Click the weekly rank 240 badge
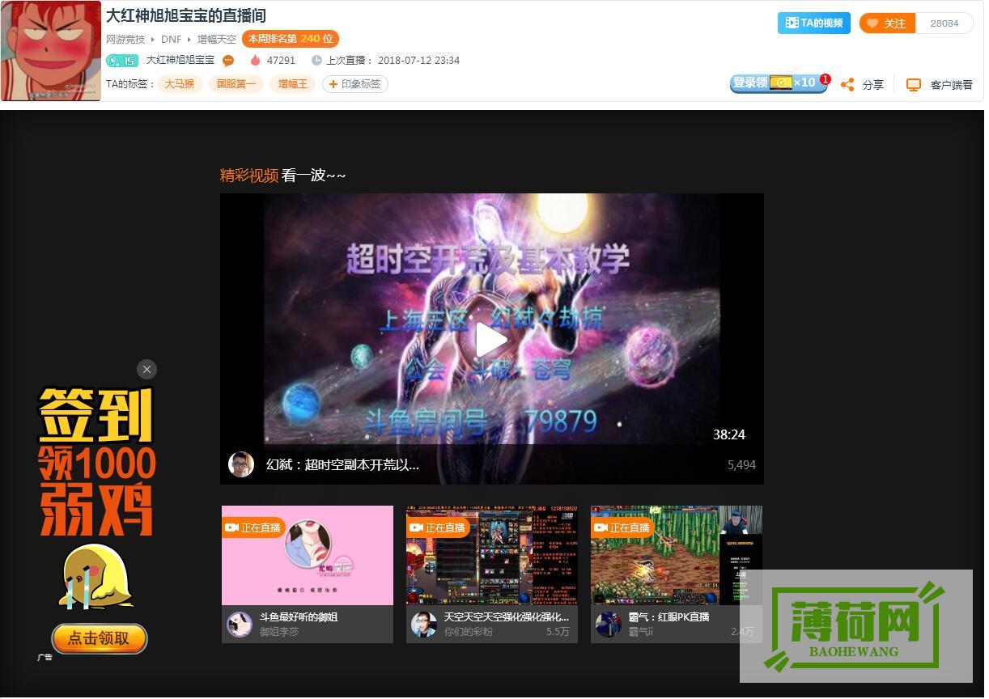 (x=290, y=39)
